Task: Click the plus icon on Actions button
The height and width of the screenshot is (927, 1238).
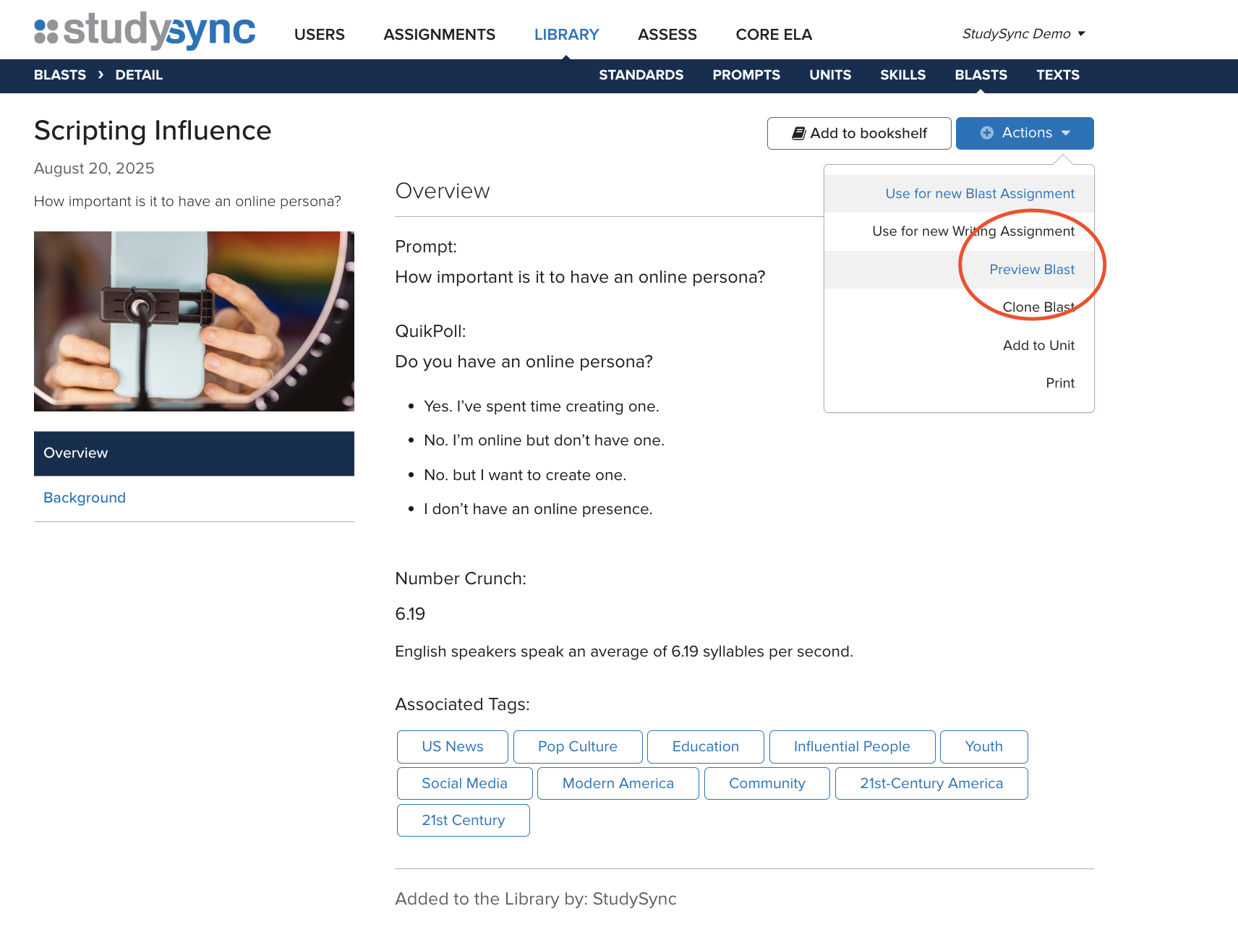Action: (x=986, y=133)
